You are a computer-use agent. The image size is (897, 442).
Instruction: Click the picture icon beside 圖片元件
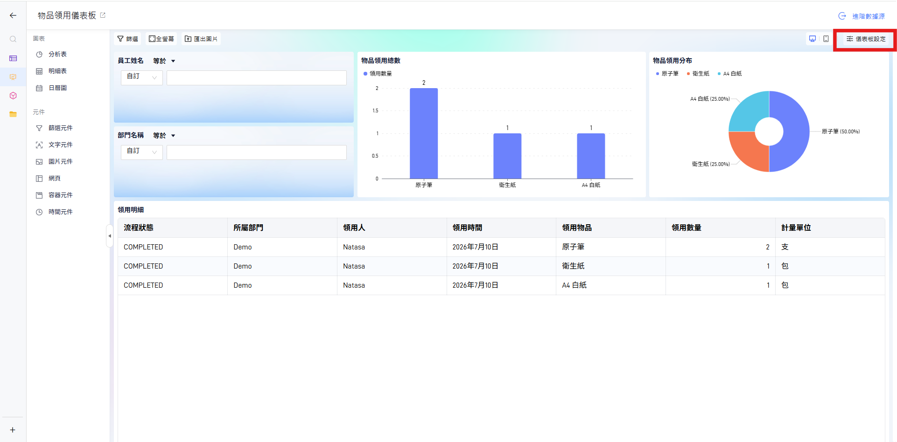point(39,161)
